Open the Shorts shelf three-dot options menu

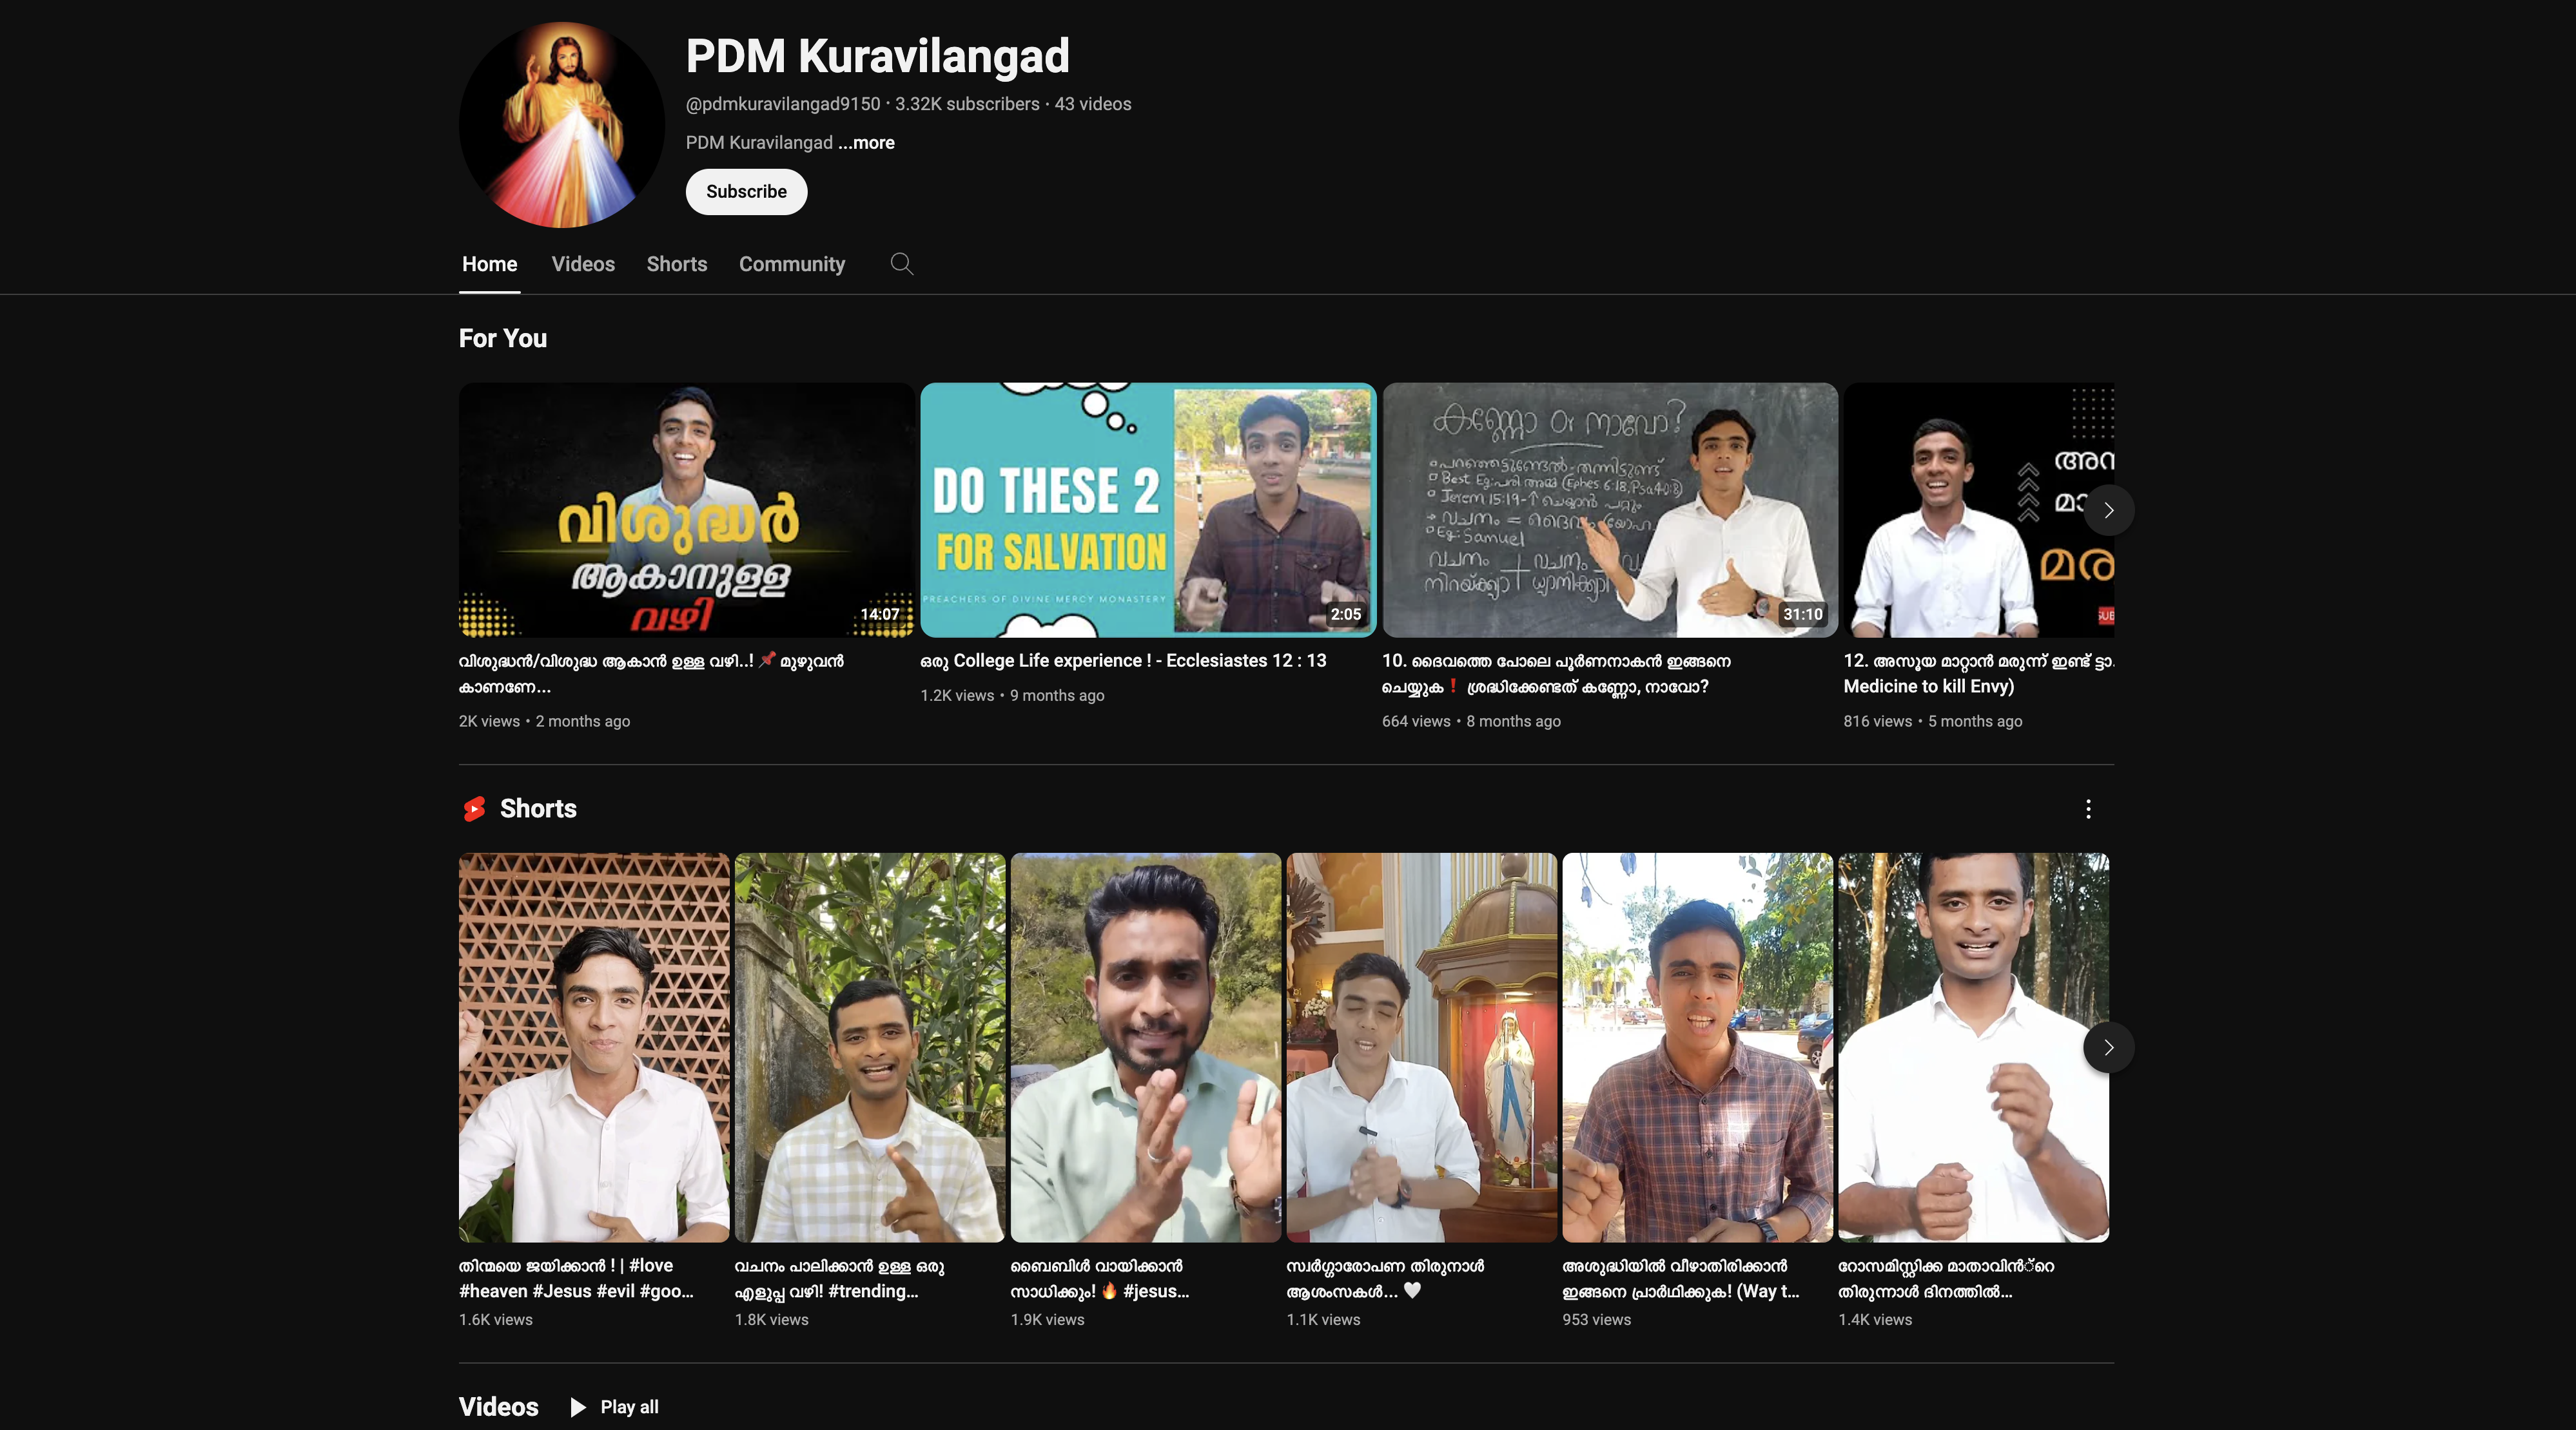coord(2088,810)
